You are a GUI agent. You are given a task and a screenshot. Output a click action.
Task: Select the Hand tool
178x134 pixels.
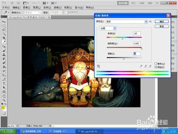[4, 96]
